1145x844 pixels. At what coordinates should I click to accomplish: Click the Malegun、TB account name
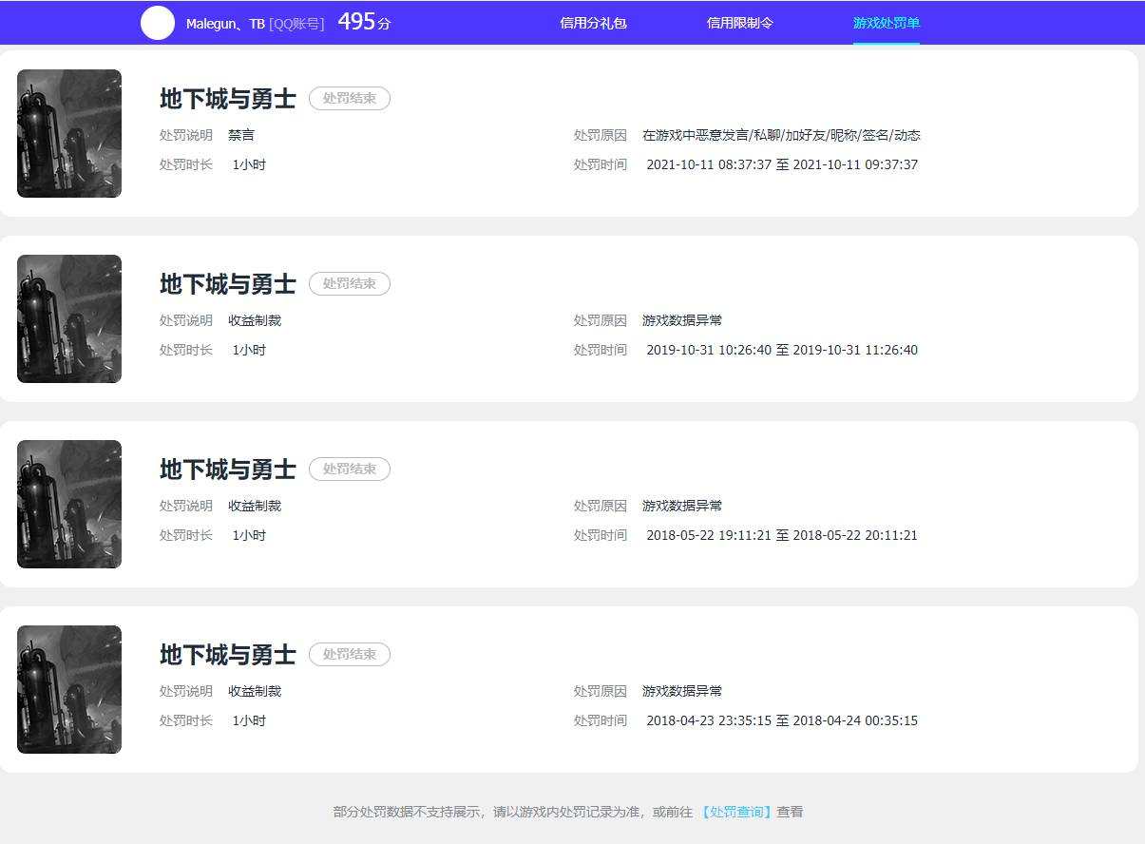click(225, 24)
